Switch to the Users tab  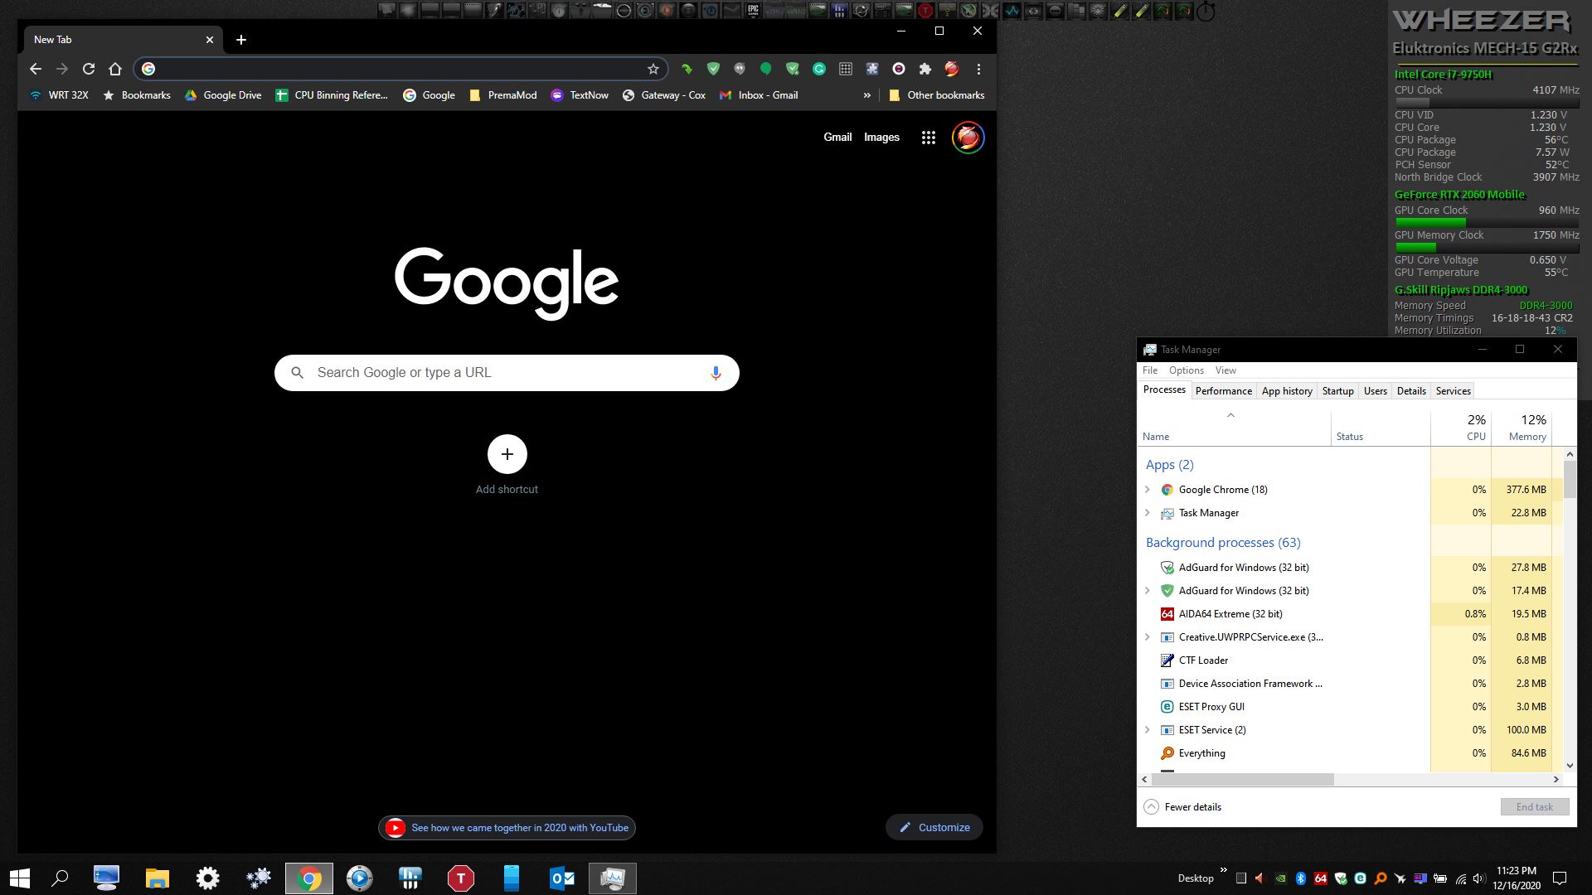click(x=1376, y=391)
